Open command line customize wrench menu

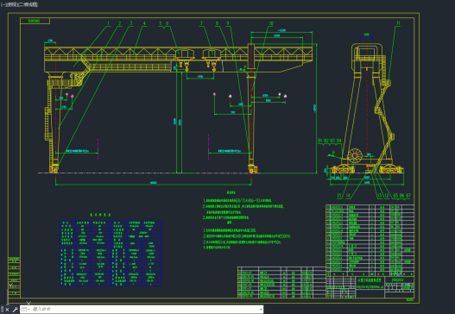pos(15,310)
